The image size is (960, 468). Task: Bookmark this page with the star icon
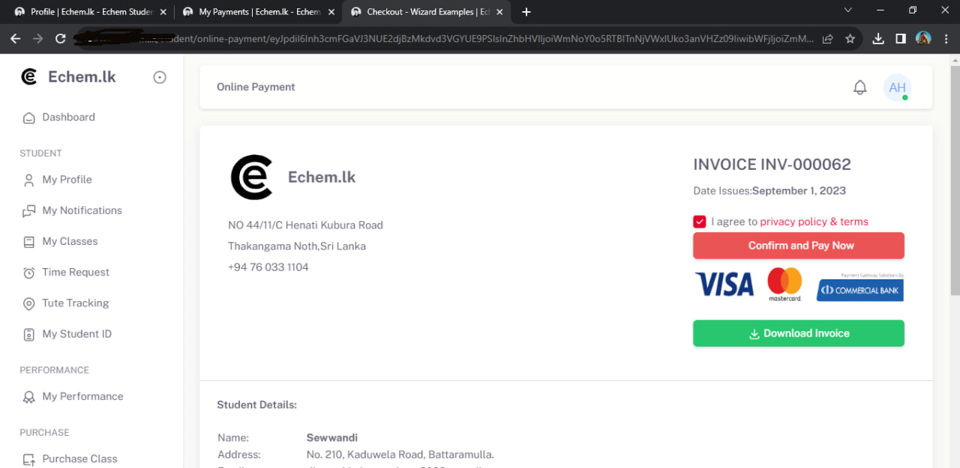850,39
